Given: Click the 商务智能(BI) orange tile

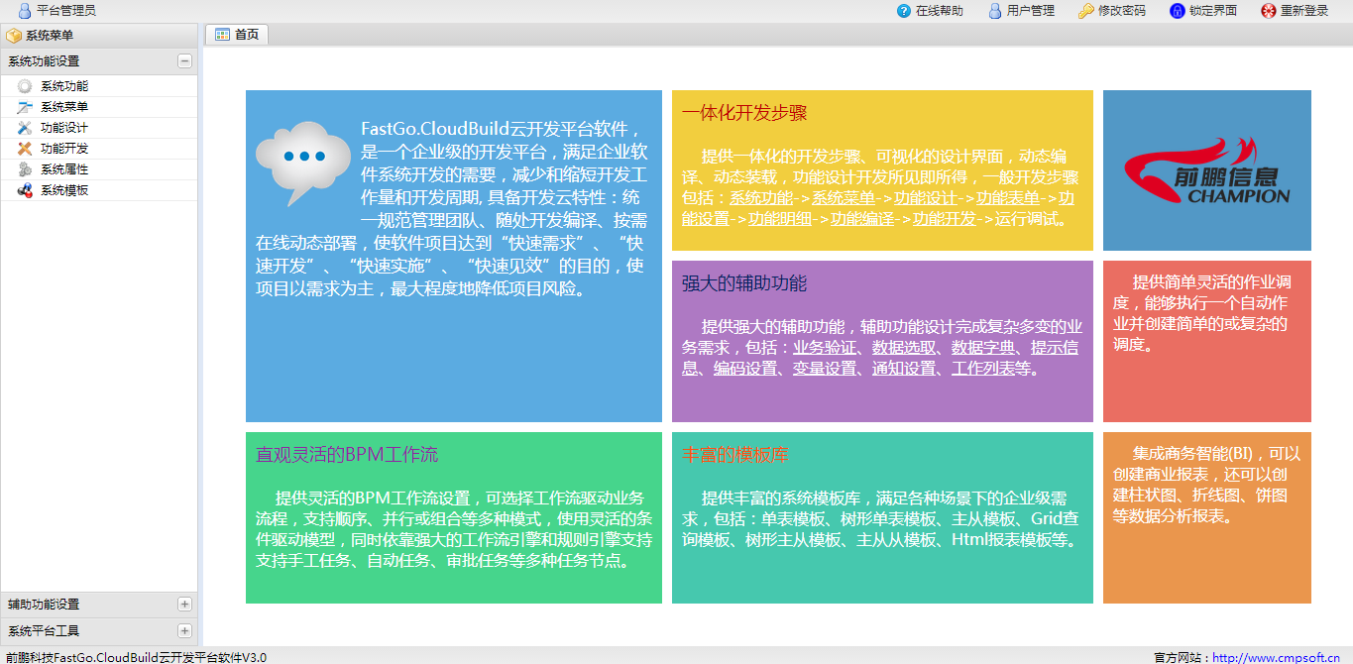Looking at the screenshot, I should click(x=1207, y=517).
